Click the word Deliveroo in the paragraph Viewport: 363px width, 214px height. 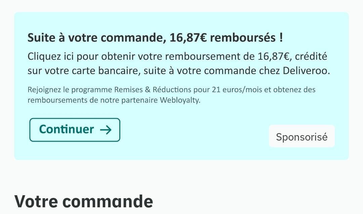tap(306, 71)
